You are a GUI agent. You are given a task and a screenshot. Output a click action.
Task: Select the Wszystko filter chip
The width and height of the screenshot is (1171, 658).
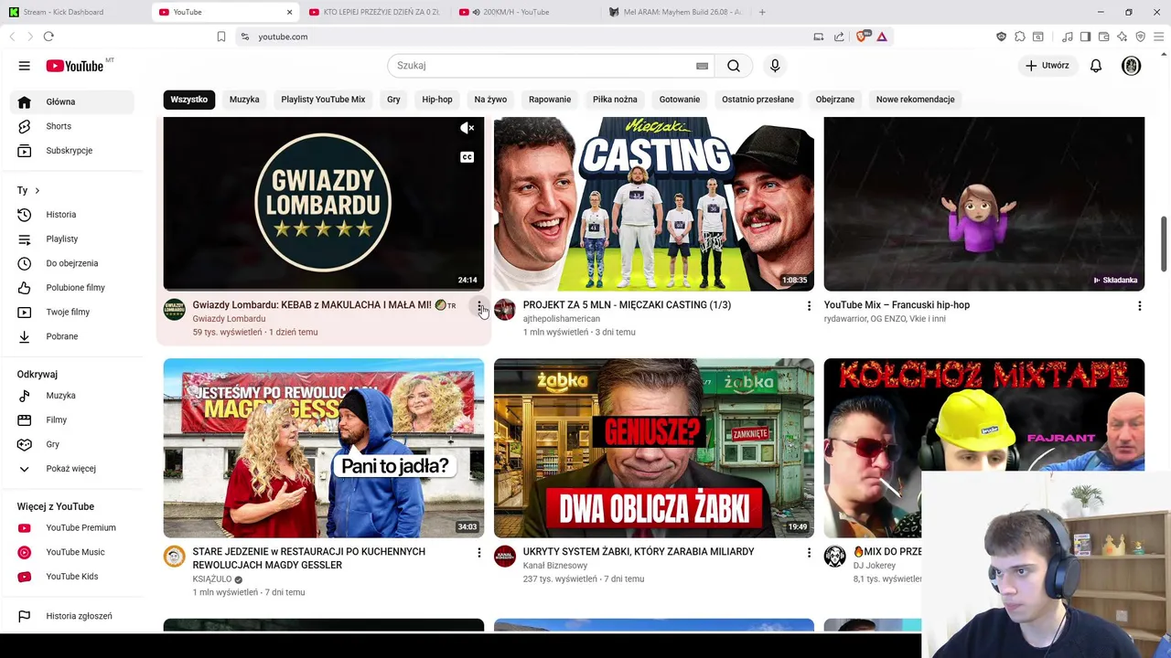pos(189,99)
